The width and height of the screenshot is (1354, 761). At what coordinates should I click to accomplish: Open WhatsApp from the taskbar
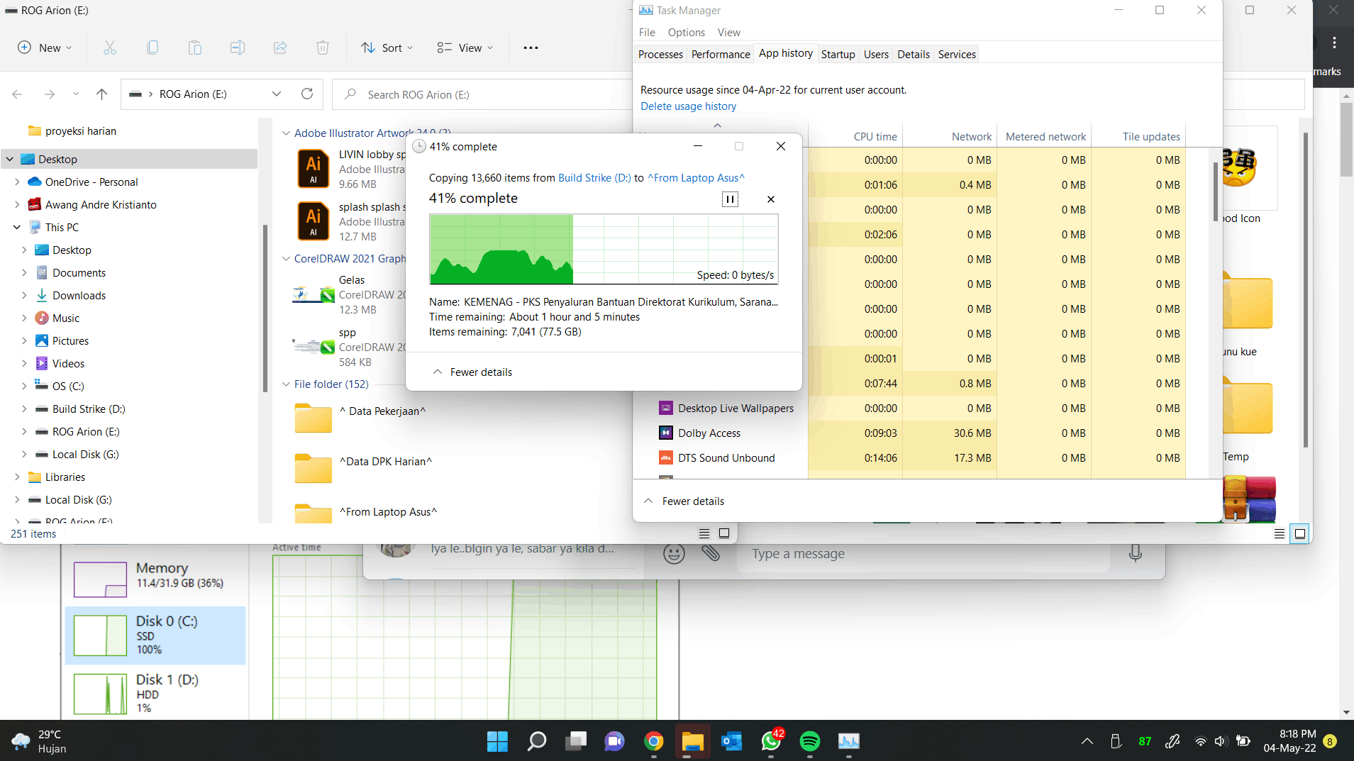(771, 741)
